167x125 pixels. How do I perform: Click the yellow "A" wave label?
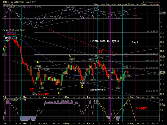pyautogui.click(x=38, y=62)
